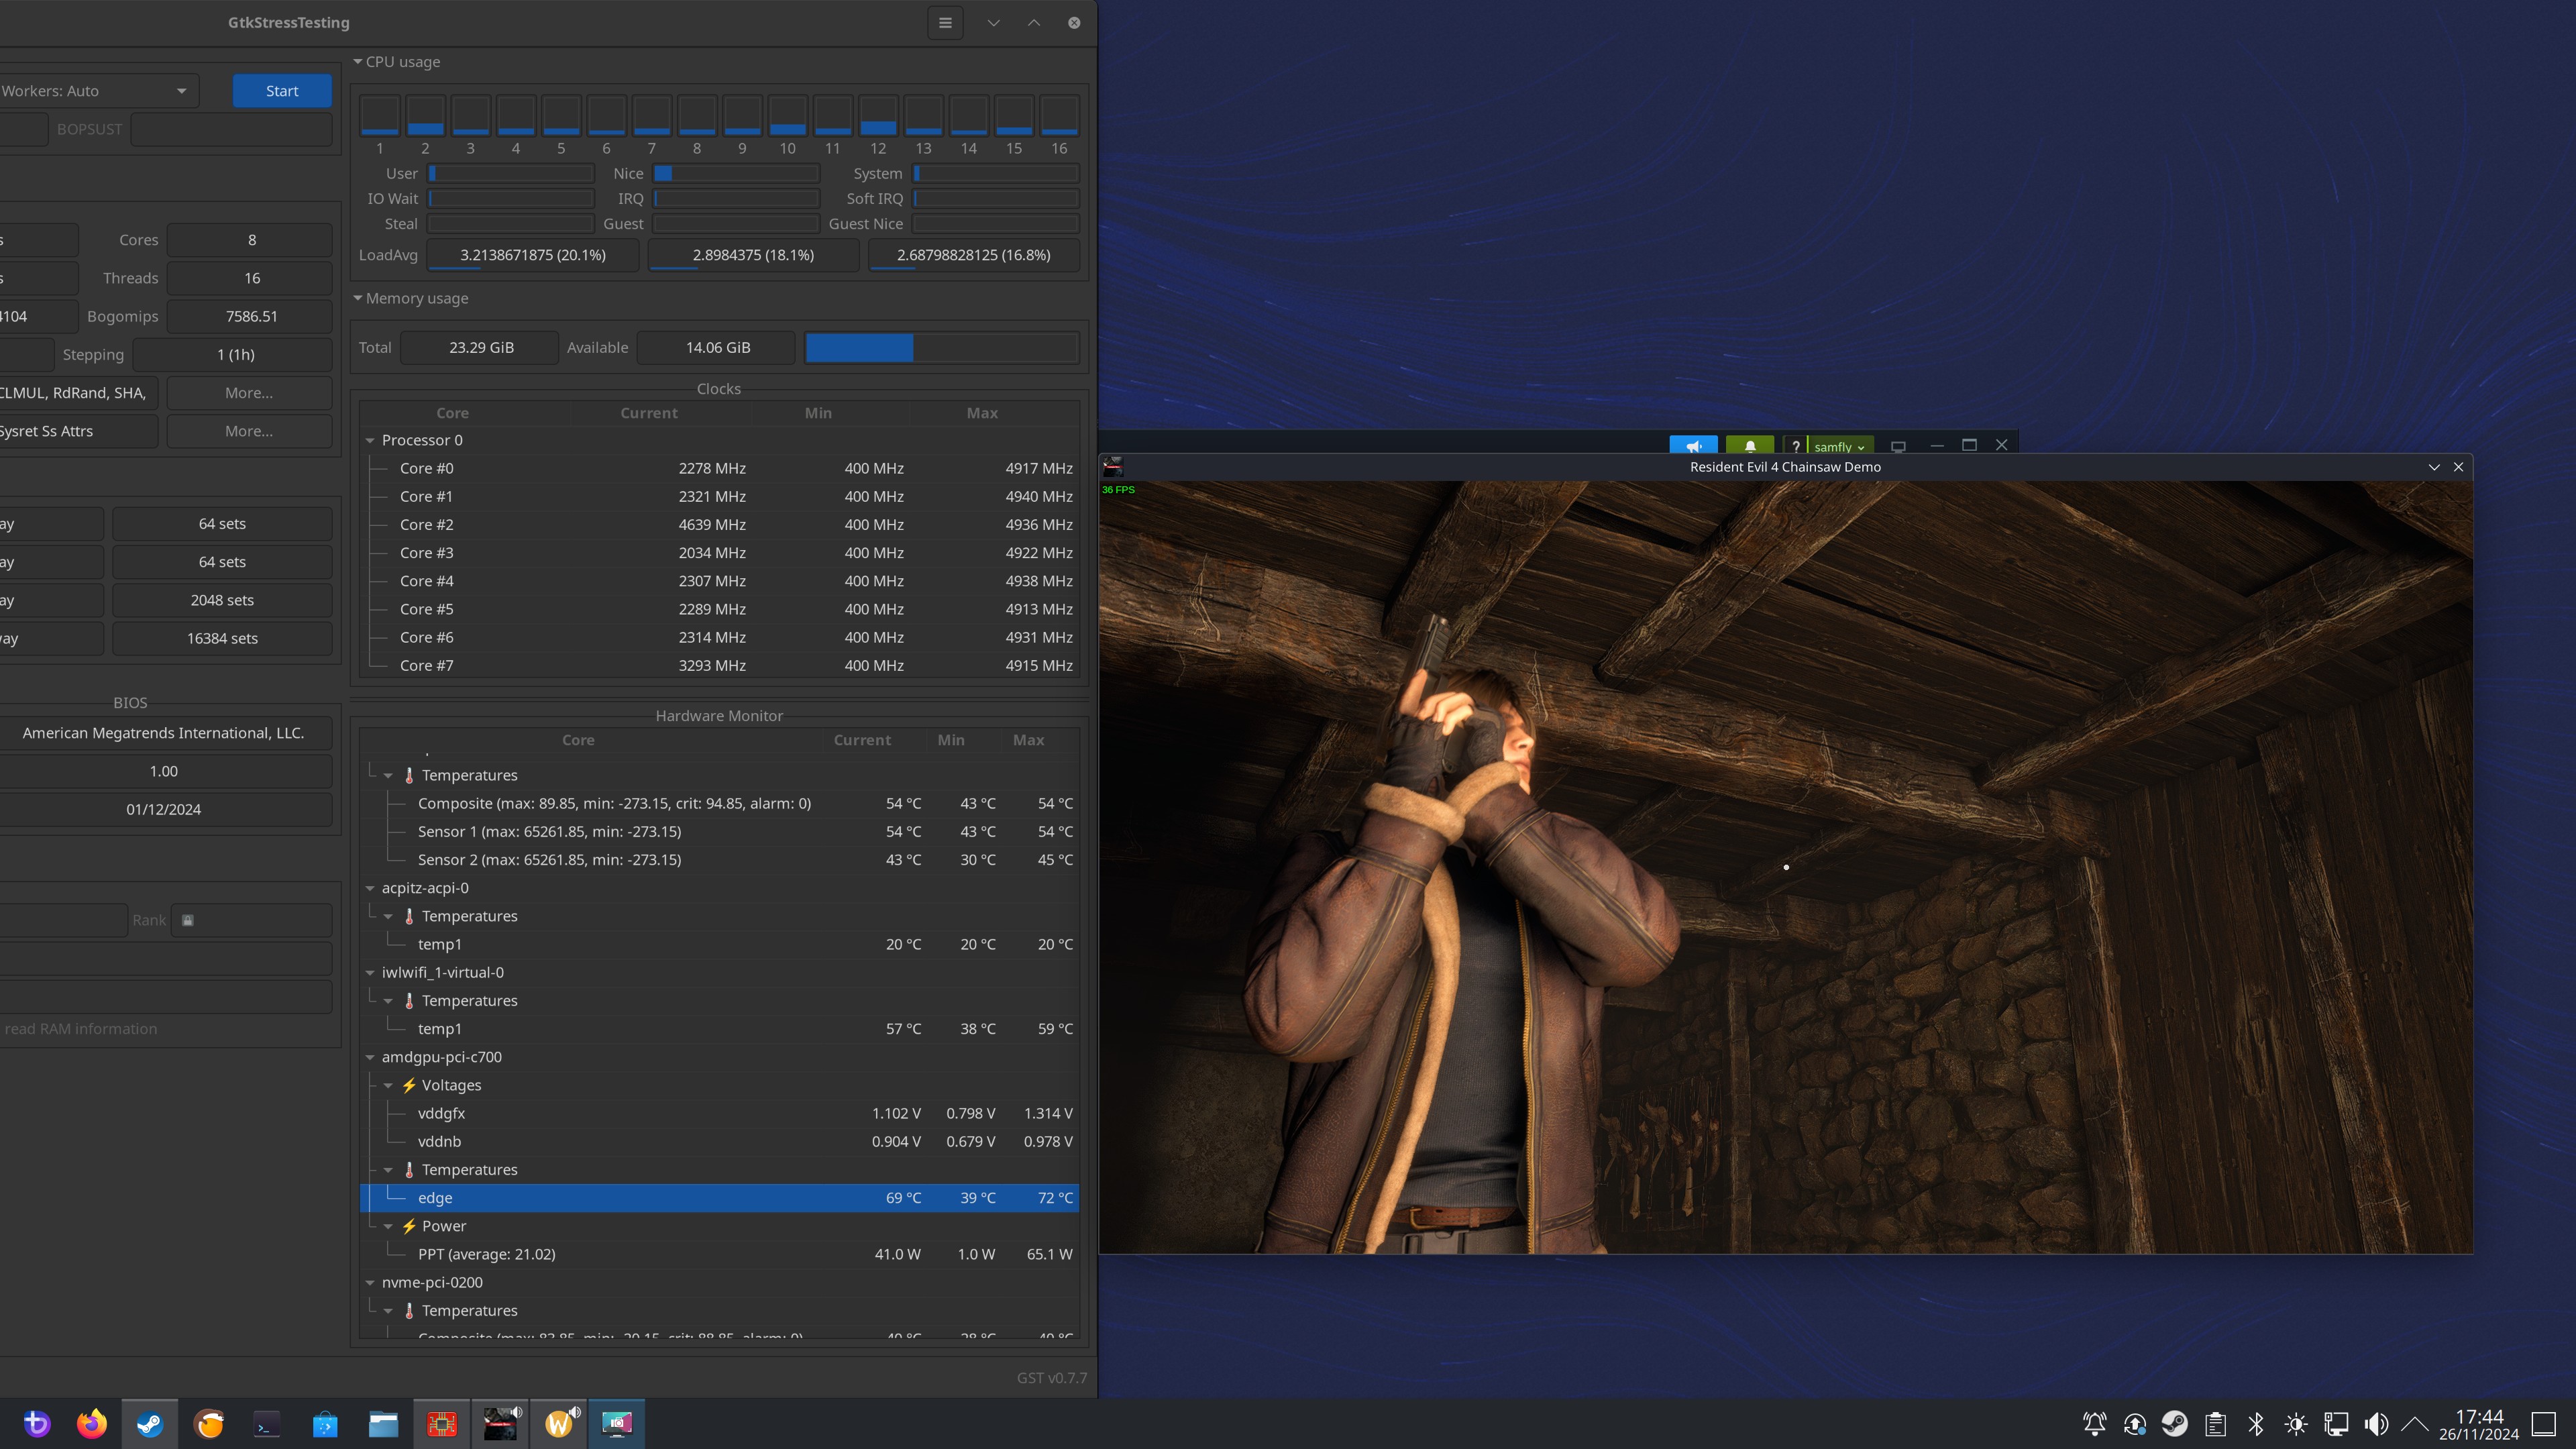The width and height of the screenshot is (2576, 1449).
Task: Open the Konsole terminal taskbar icon
Action: 267,1423
